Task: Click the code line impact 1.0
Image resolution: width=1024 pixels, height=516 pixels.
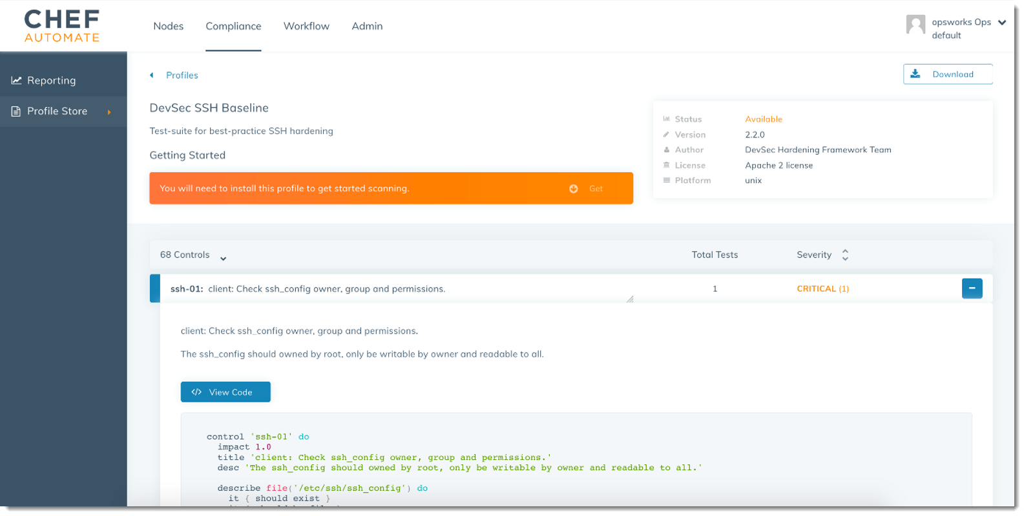Action: (244, 447)
